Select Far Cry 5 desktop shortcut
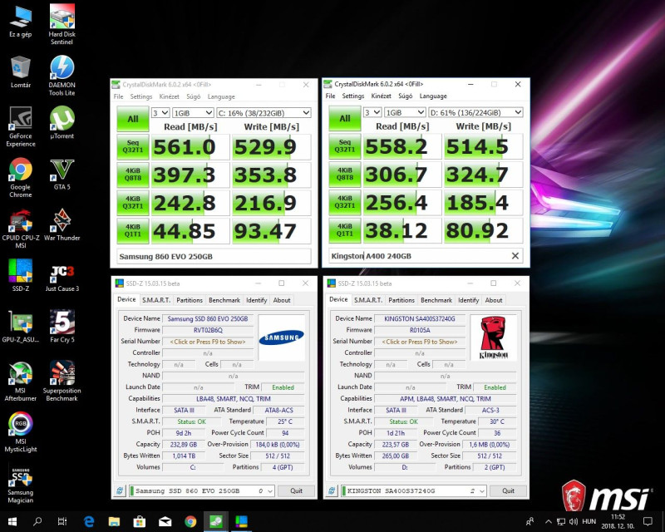 pos(62,327)
